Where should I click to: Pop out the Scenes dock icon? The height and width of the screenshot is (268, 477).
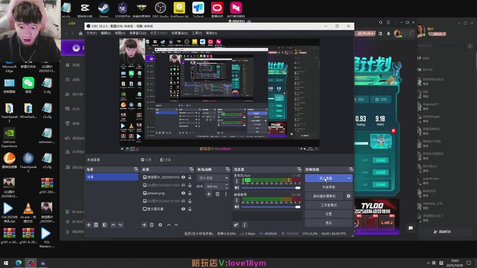click(x=136, y=169)
